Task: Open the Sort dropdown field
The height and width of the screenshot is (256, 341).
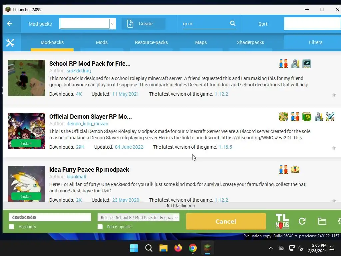Action: (x=312, y=24)
